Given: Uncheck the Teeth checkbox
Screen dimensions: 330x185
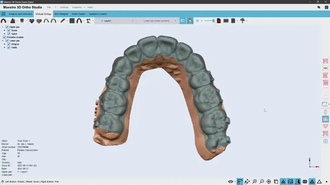Looking at the screenshot, I should [x=9, y=47].
